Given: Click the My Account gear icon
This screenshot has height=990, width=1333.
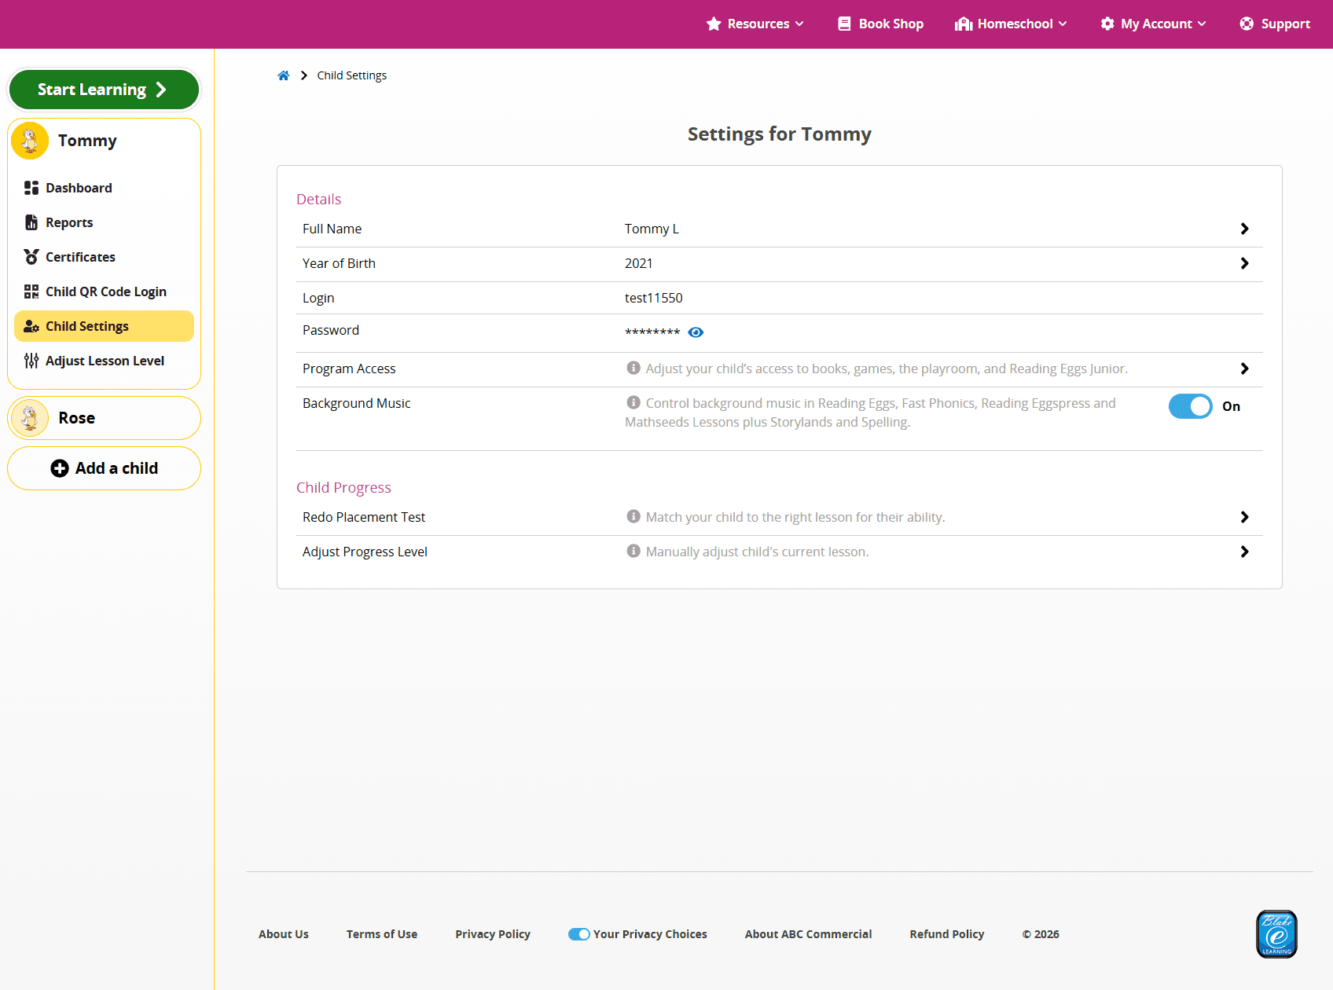Looking at the screenshot, I should [1107, 24].
